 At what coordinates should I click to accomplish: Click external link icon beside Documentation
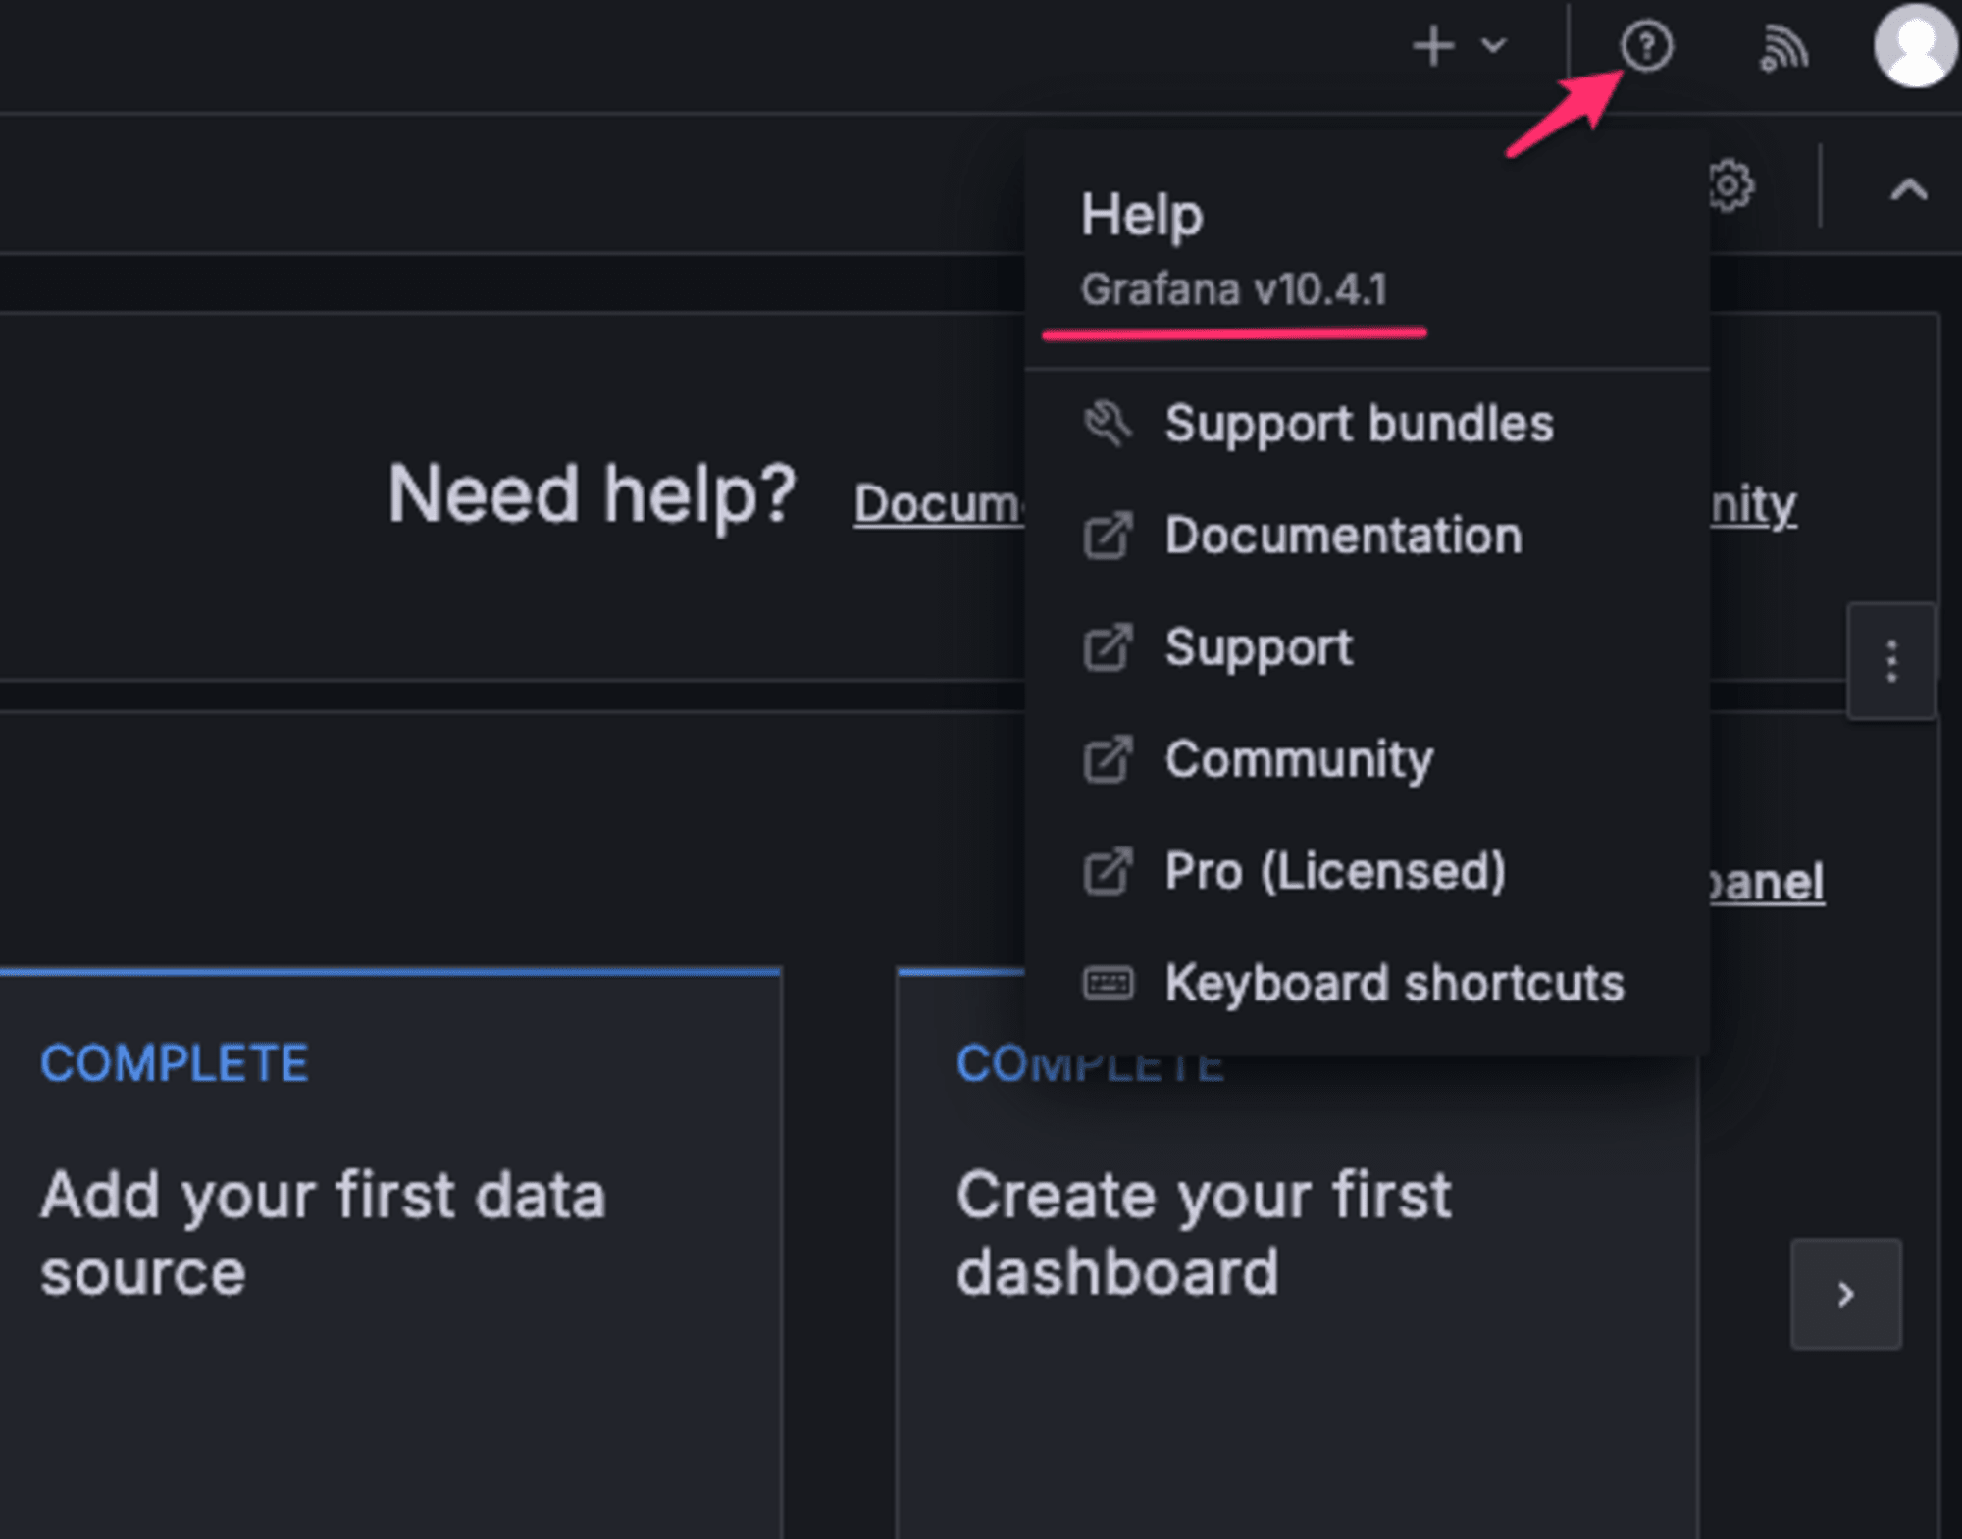(1108, 536)
